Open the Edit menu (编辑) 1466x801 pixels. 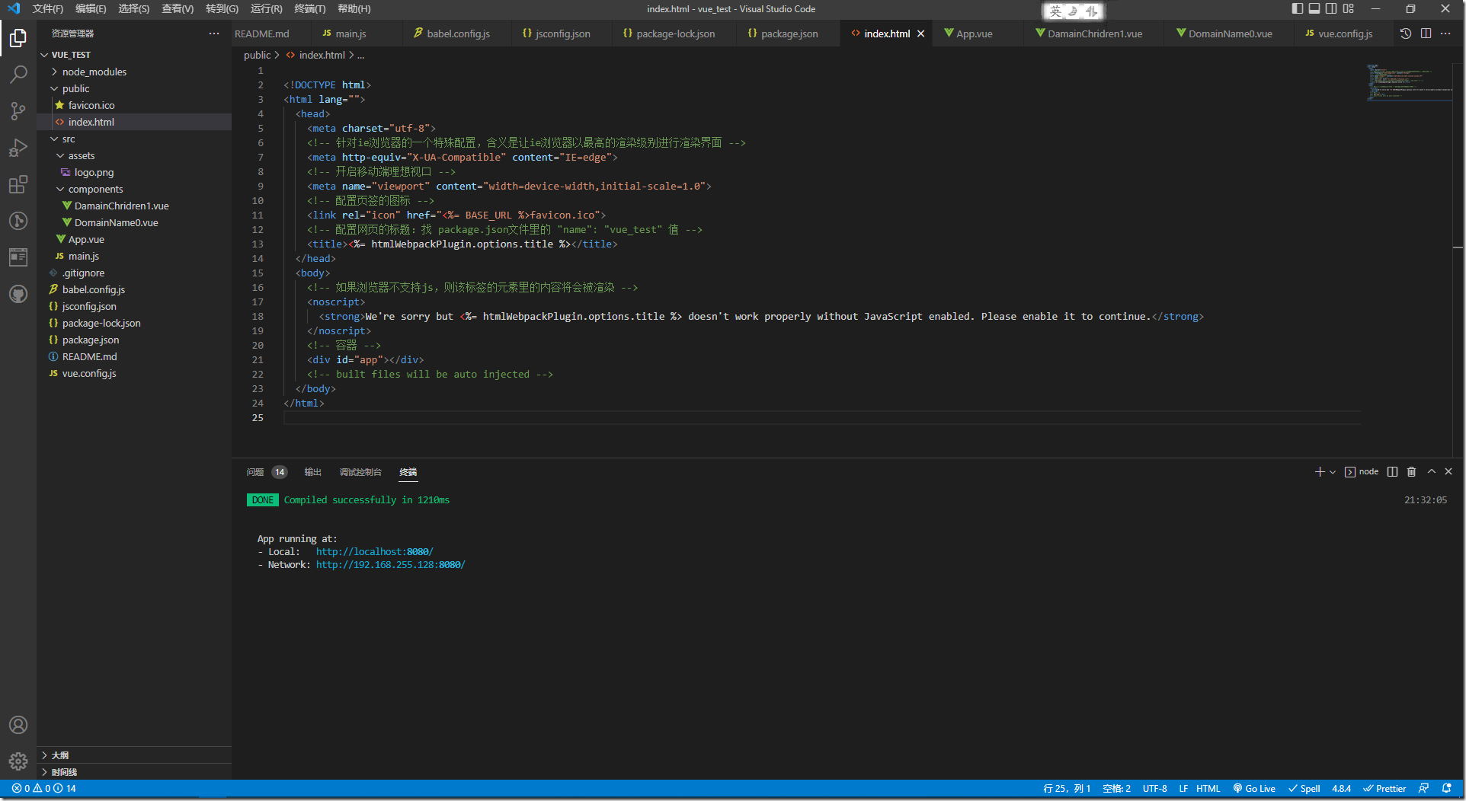(91, 9)
